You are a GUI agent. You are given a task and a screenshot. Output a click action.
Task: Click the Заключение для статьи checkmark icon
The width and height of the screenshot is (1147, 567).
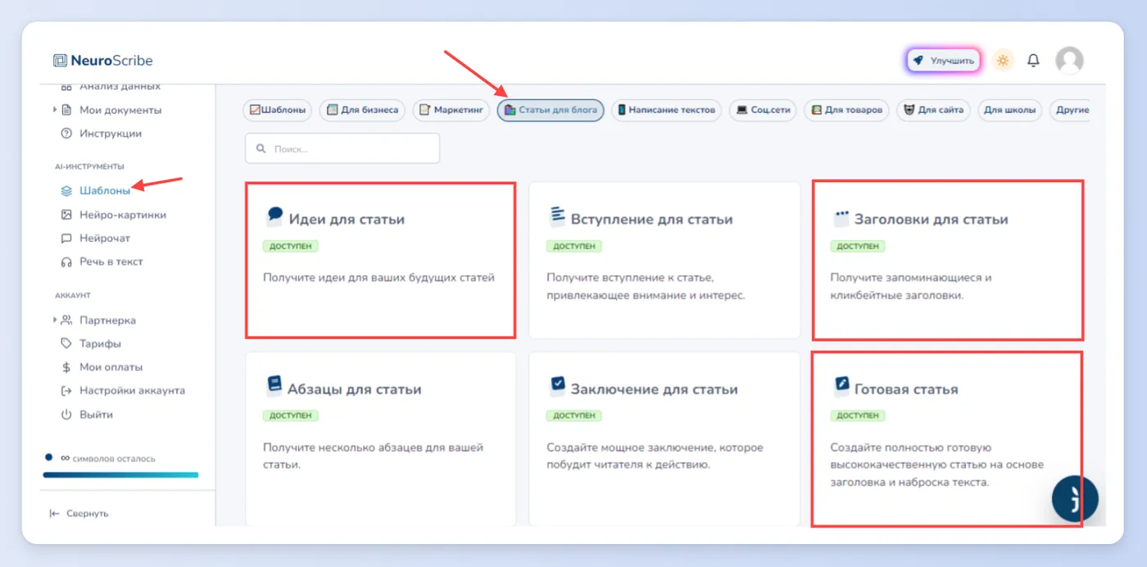coord(558,386)
